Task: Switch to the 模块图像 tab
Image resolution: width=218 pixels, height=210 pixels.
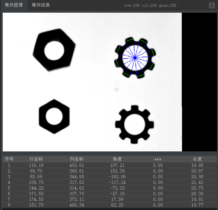Action: click(x=14, y=5)
